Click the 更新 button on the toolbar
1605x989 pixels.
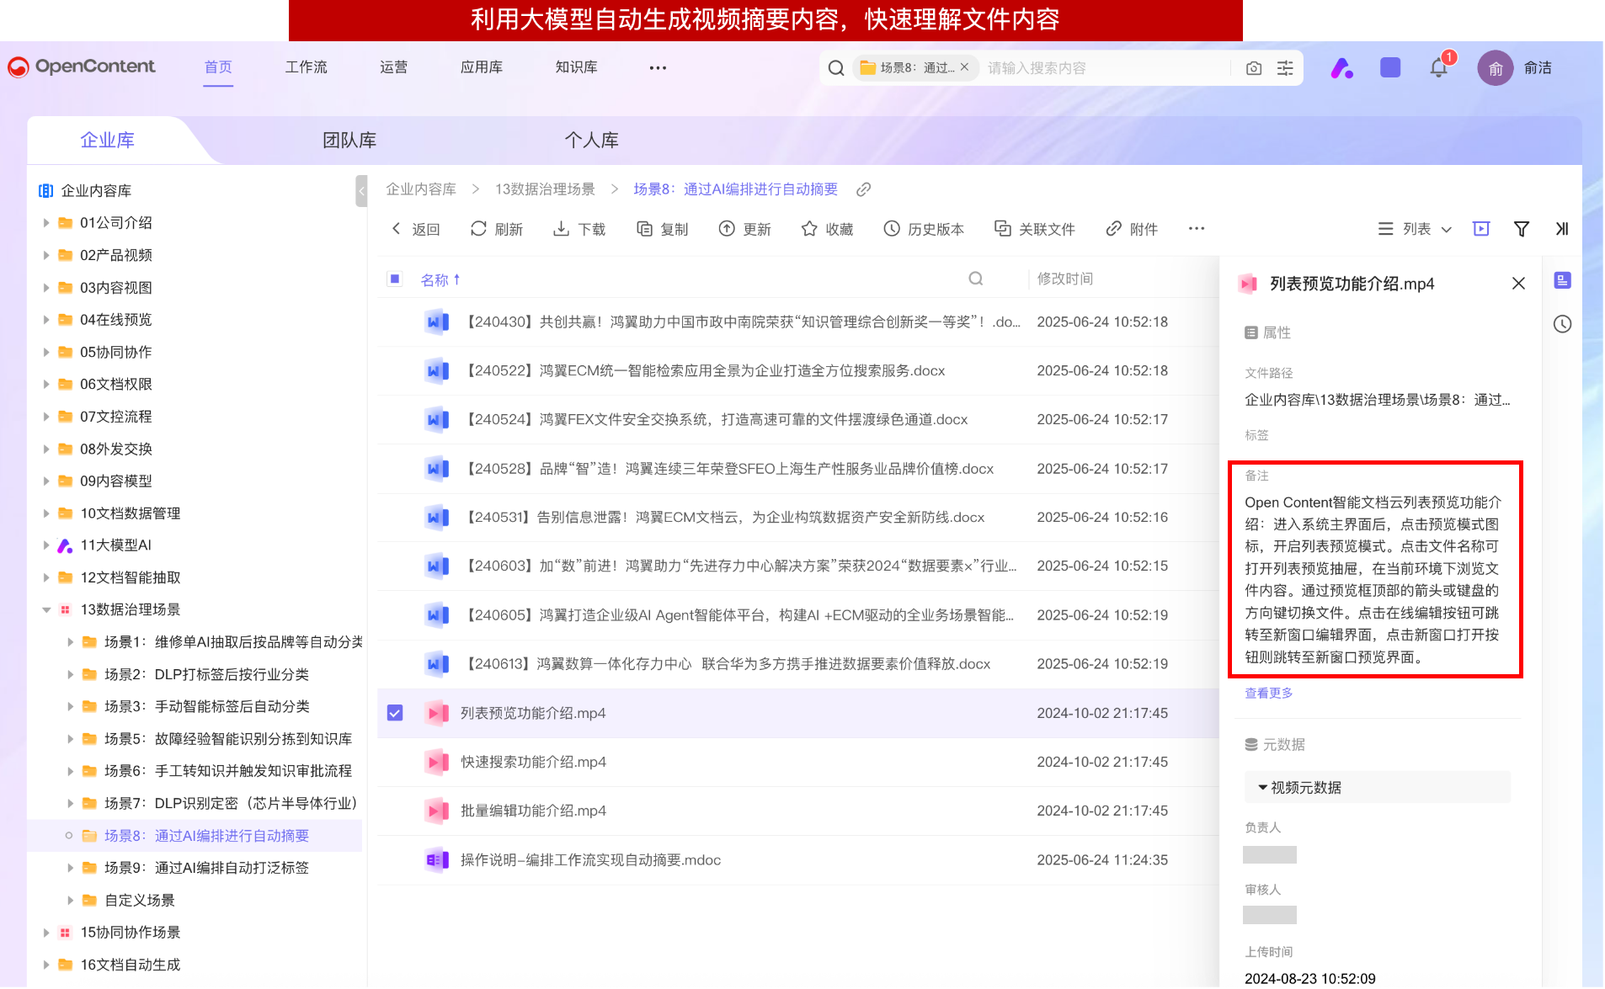744,228
